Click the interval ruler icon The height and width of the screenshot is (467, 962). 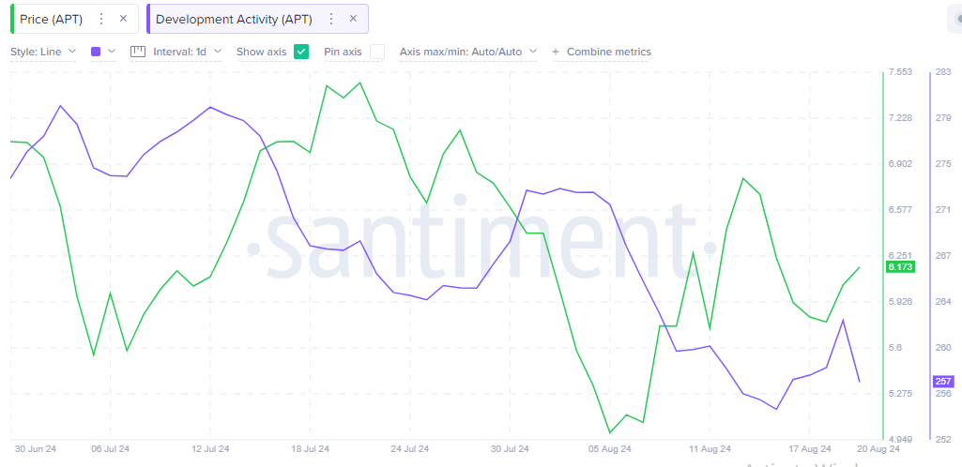[x=138, y=53]
